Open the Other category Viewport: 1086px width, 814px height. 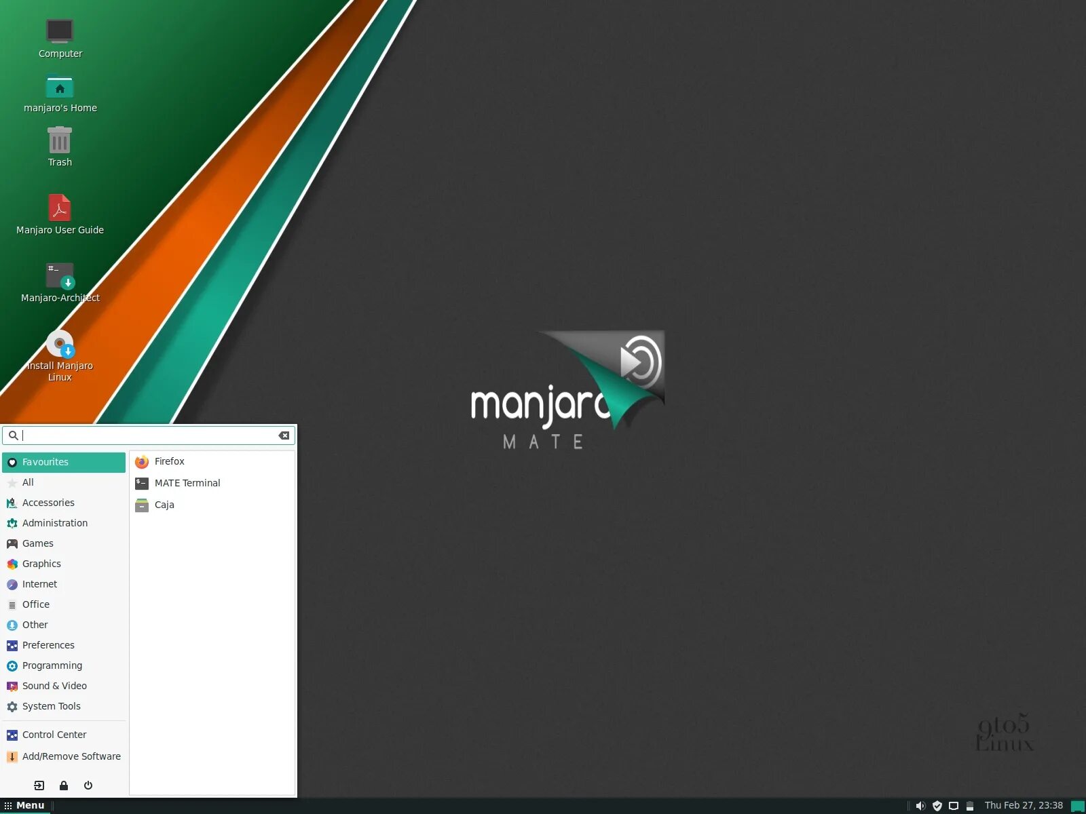pyautogui.click(x=64, y=625)
